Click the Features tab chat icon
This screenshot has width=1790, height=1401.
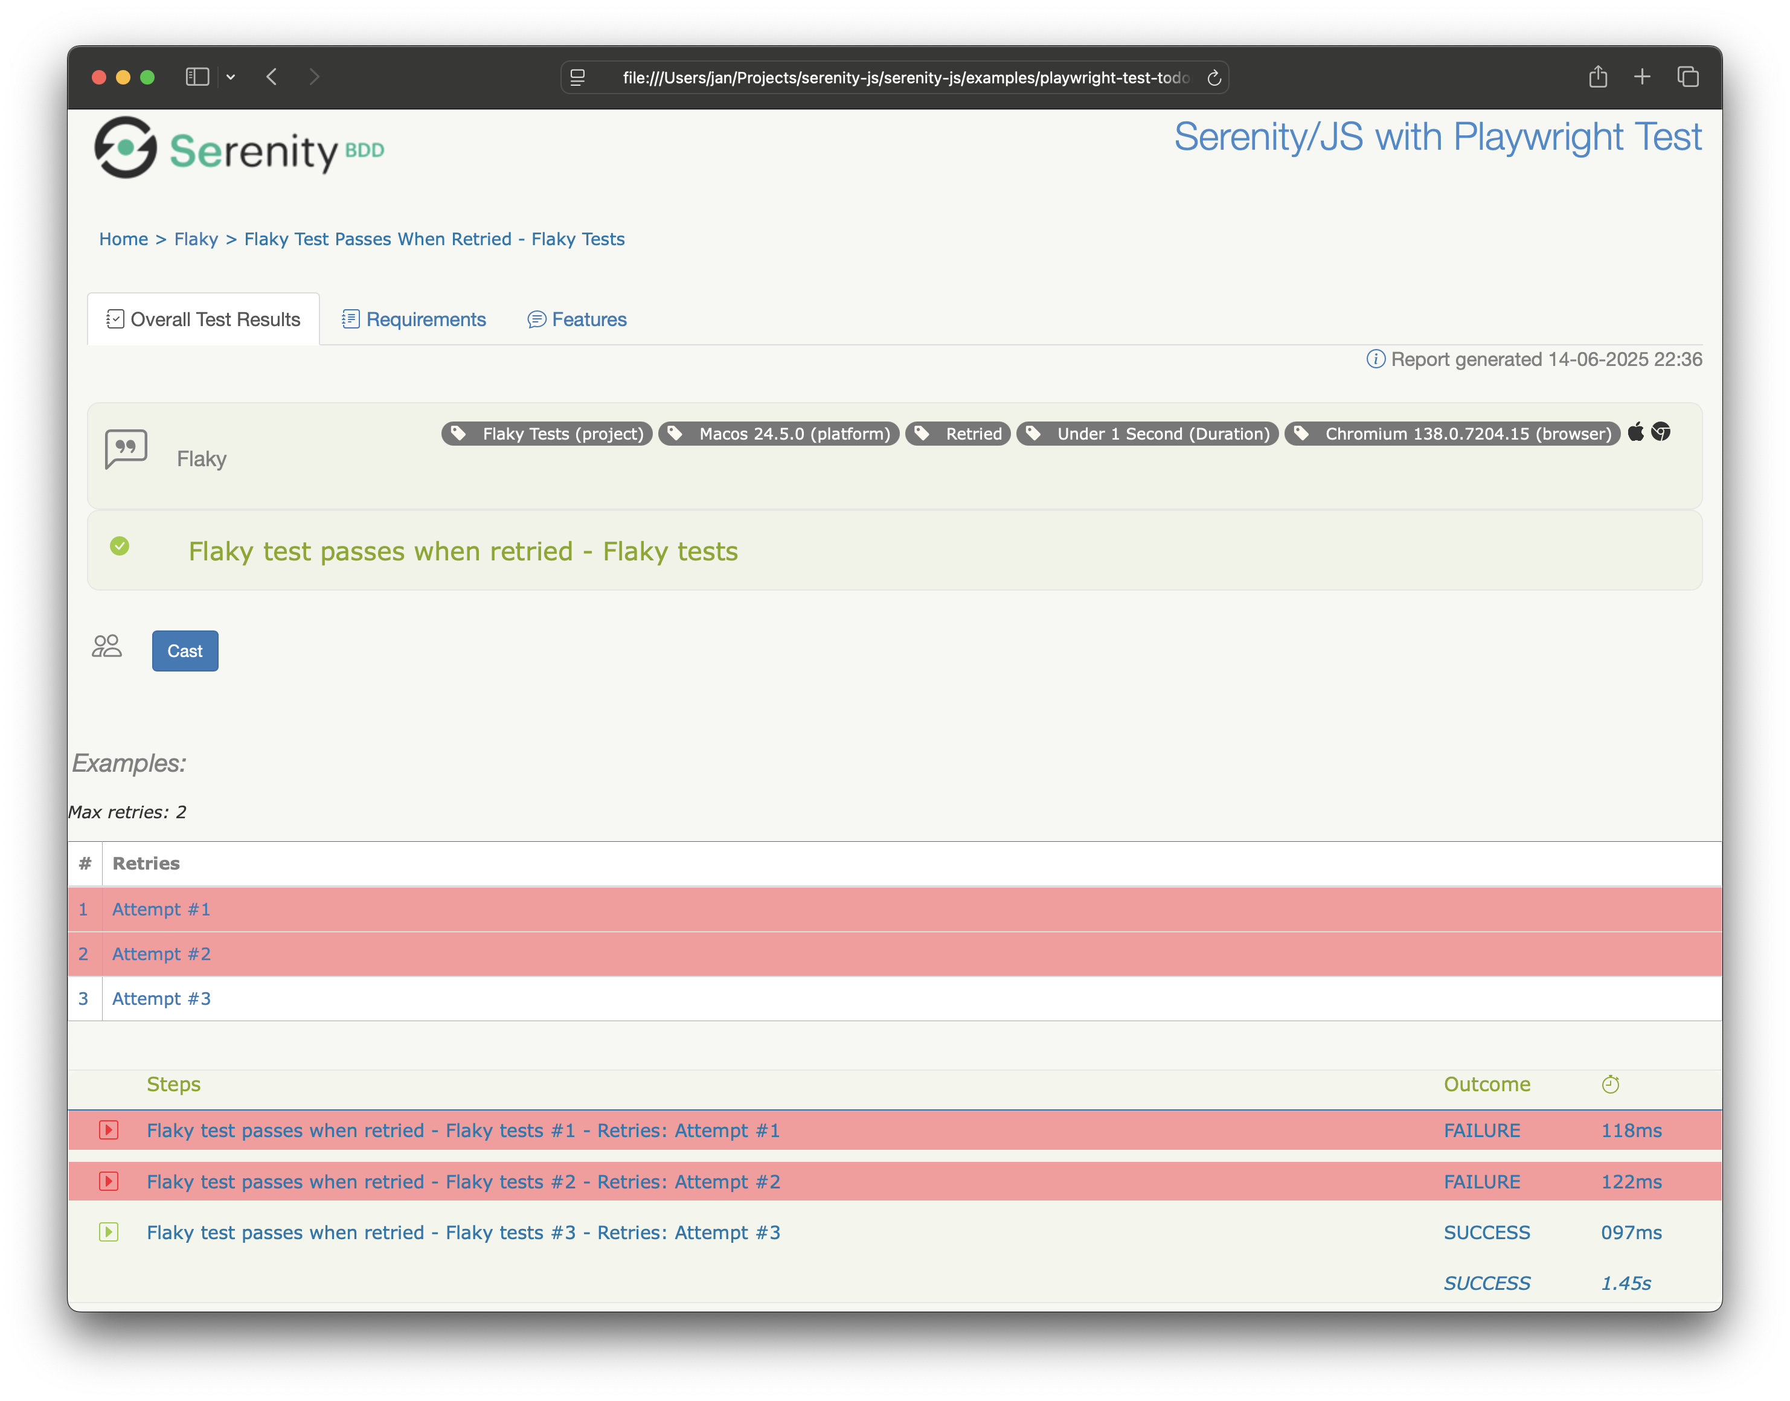coord(536,319)
